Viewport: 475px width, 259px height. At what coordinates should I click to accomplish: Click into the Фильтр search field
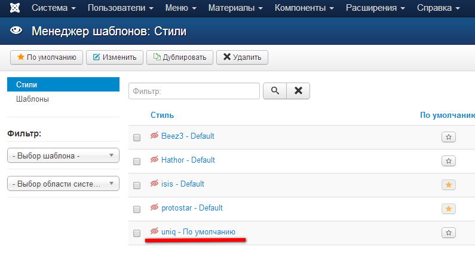click(194, 91)
